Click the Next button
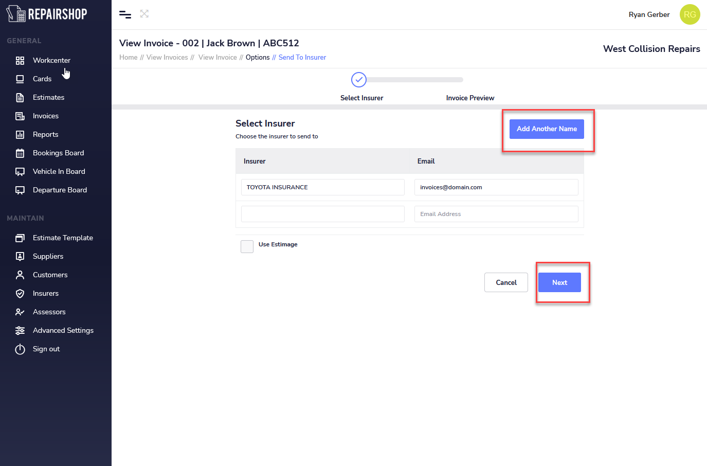 coord(559,282)
